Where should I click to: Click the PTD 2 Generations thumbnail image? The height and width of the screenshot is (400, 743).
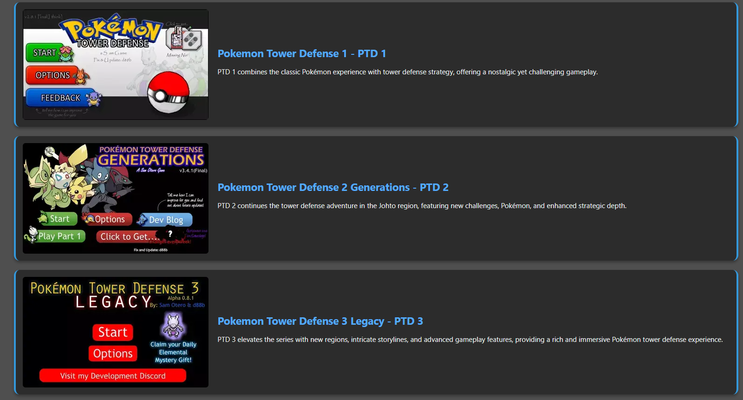point(116,198)
